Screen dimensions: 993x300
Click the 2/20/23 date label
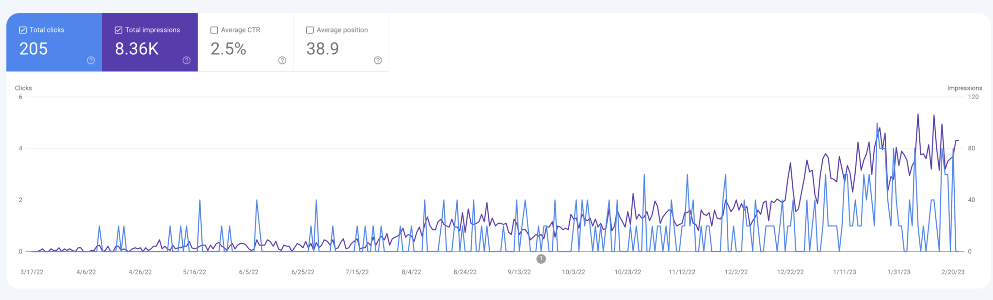tap(953, 272)
